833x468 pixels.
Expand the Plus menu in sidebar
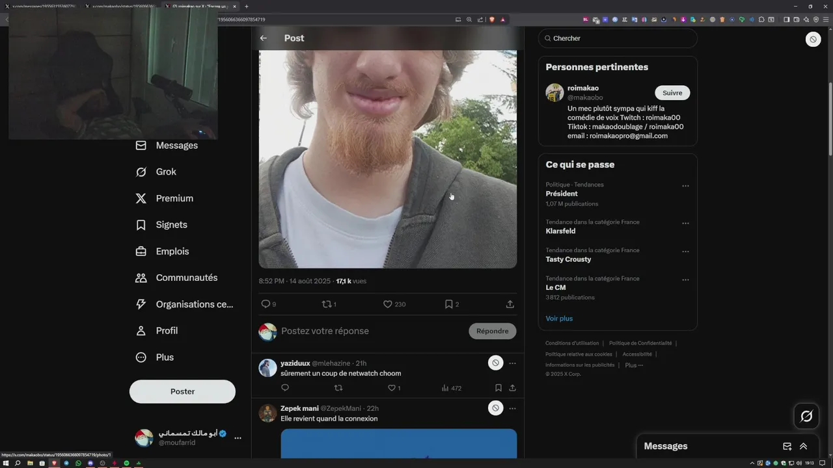pos(154,357)
